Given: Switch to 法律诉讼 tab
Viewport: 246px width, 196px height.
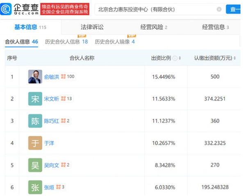Looking at the screenshot, I should pyautogui.click(x=92, y=27).
